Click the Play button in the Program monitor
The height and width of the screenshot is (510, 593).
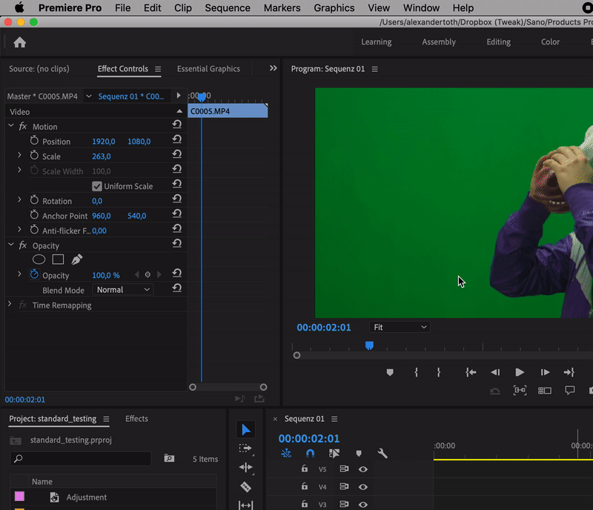click(520, 372)
